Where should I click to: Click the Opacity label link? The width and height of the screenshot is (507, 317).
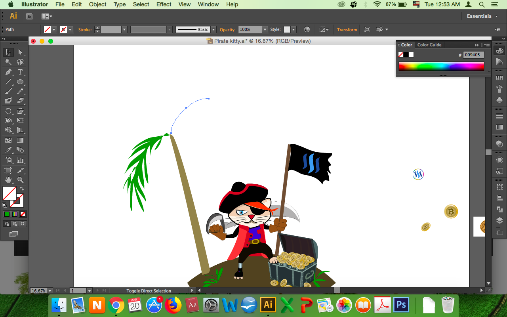click(228, 30)
